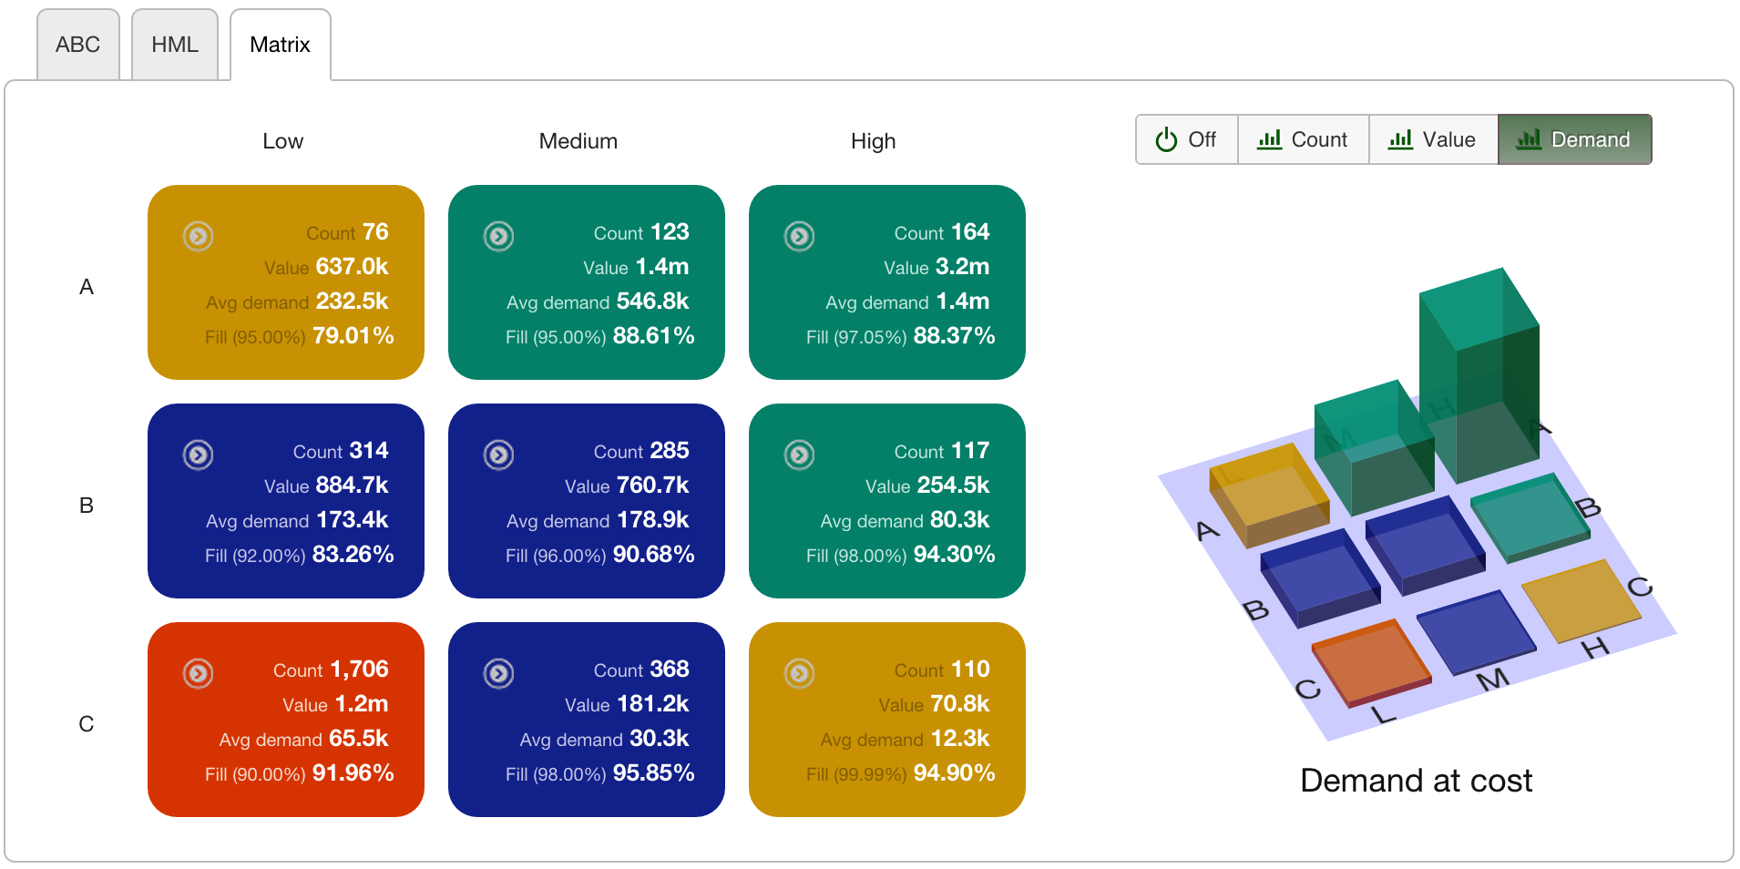1740x869 pixels.
Task: Select the drill-down icon in A-High cell
Action: (799, 236)
